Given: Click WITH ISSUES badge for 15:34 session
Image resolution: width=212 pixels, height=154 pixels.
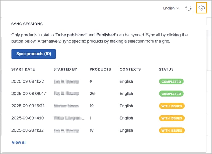Looking at the screenshot, I should pyautogui.click(x=172, y=106).
